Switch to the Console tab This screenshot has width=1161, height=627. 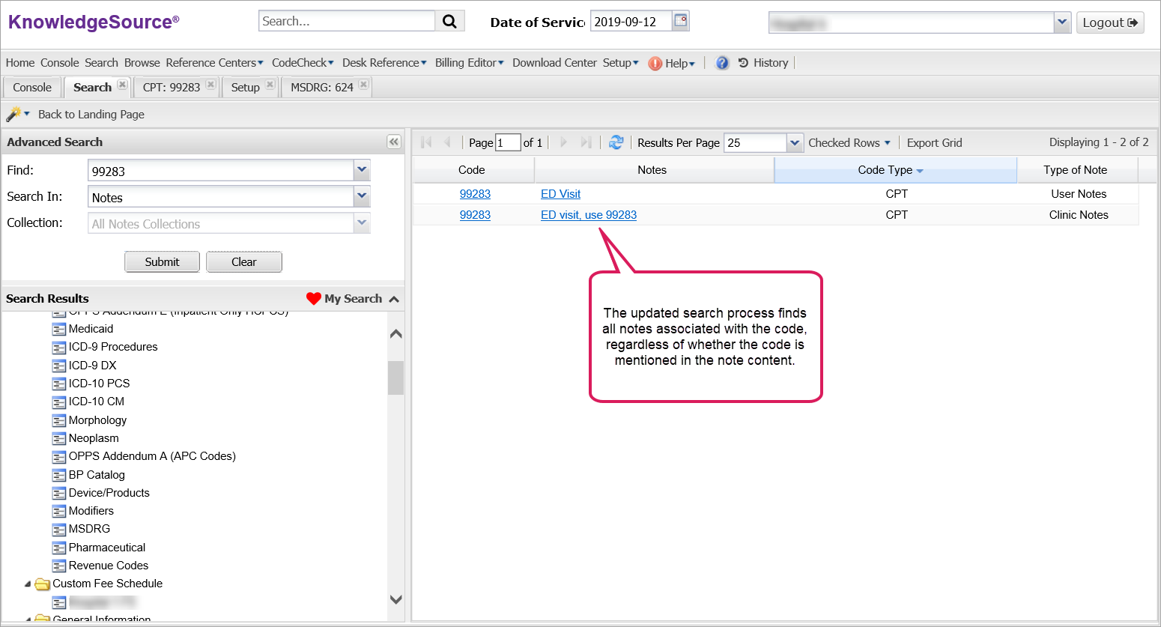pos(32,88)
